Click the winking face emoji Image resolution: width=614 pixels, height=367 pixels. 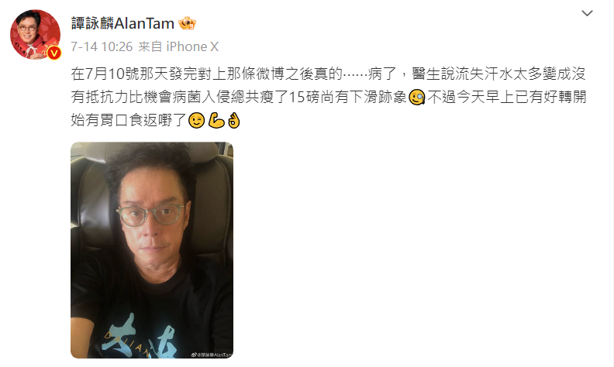(197, 121)
